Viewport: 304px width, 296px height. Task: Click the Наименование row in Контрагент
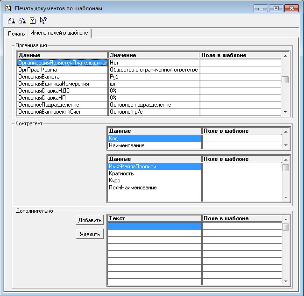point(154,145)
